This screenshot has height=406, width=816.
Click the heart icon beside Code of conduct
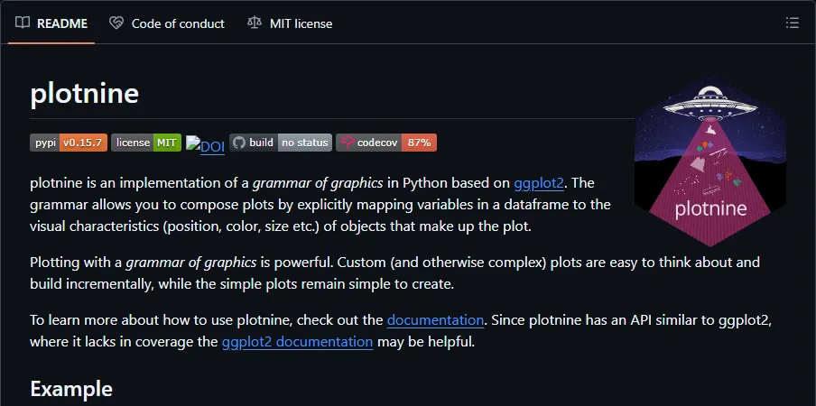(116, 23)
